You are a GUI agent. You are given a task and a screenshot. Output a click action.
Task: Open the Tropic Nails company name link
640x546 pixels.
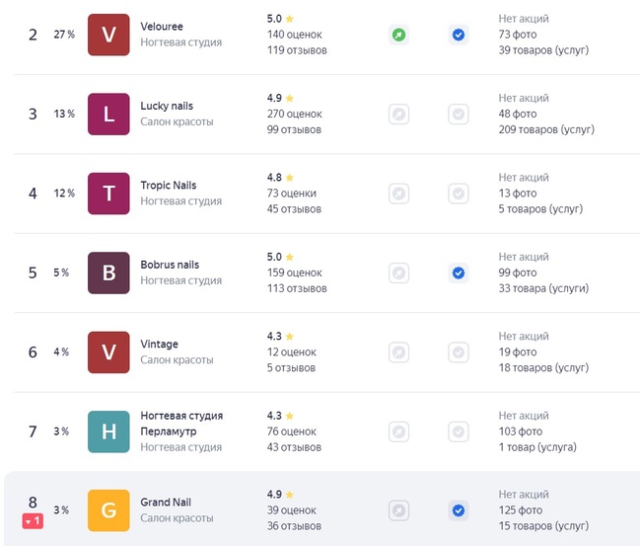click(x=169, y=186)
